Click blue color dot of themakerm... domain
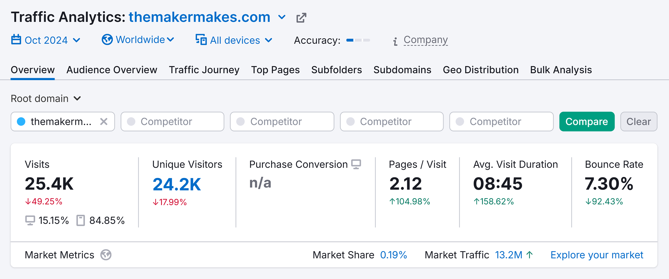Image resolution: width=669 pixels, height=279 pixels. coord(21,122)
